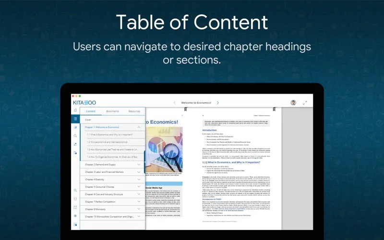Screen dimensions: 384x240
Task: Click the thumbnail view icon at the sidebar bottom
Action: pyautogui.click(x=75, y=224)
